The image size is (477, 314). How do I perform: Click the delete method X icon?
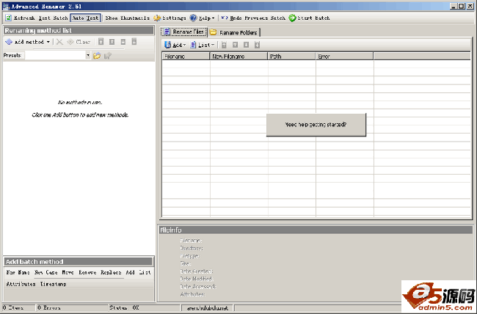pos(59,43)
